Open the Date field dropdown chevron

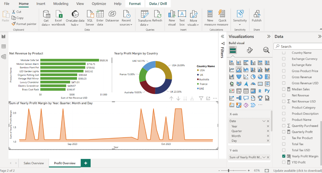pyautogui.click(x=264, y=121)
